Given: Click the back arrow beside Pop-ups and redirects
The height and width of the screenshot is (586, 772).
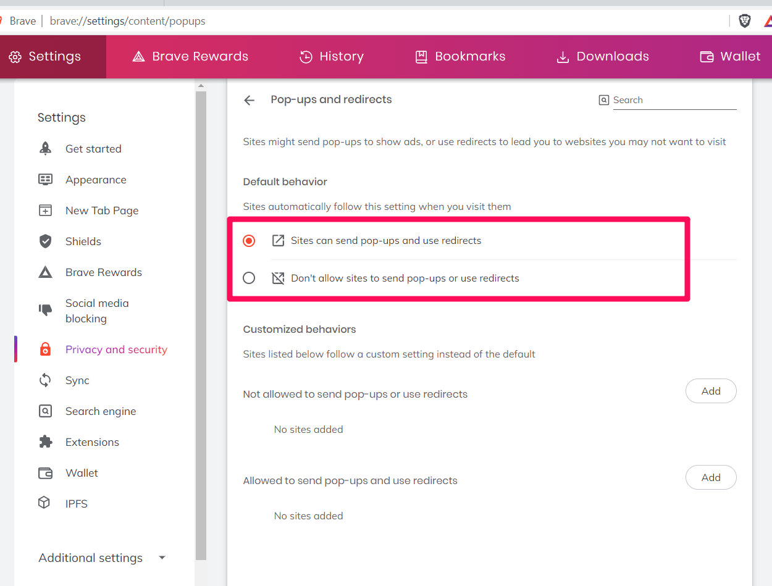Looking at the screenshot, I should pos(249,100).
